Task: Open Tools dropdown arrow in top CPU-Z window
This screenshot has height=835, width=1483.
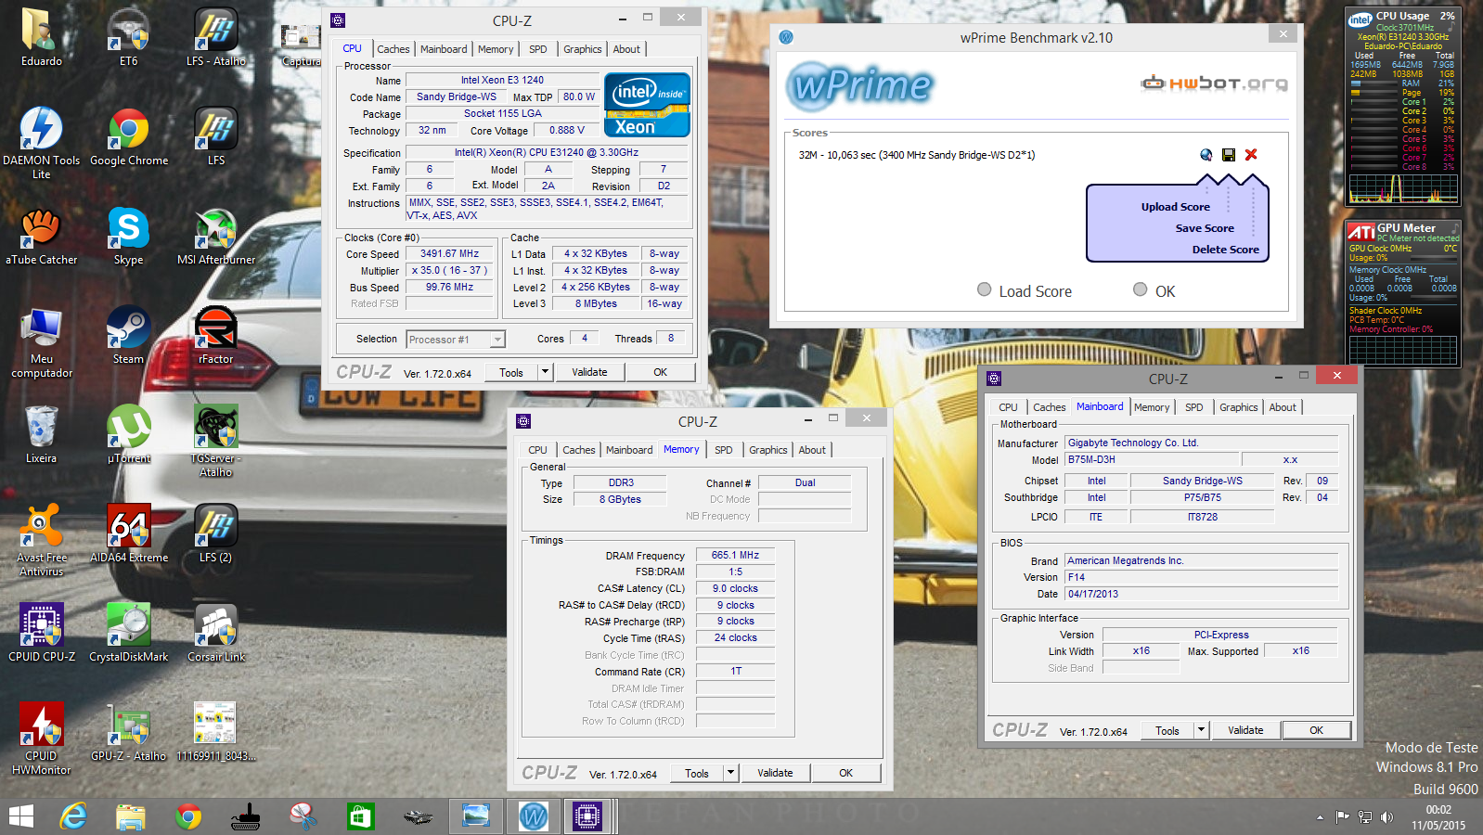Action: 546,372
